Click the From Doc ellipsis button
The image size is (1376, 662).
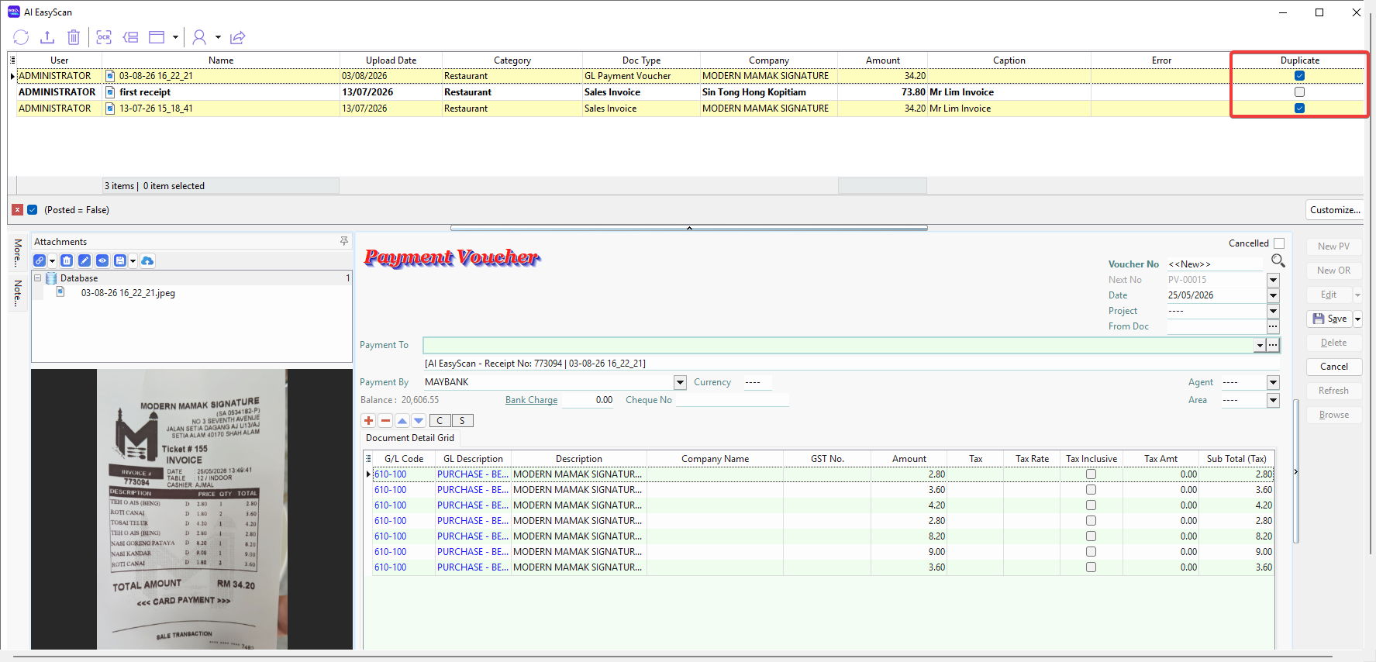pyautogui.click(x=1273, y=326)
